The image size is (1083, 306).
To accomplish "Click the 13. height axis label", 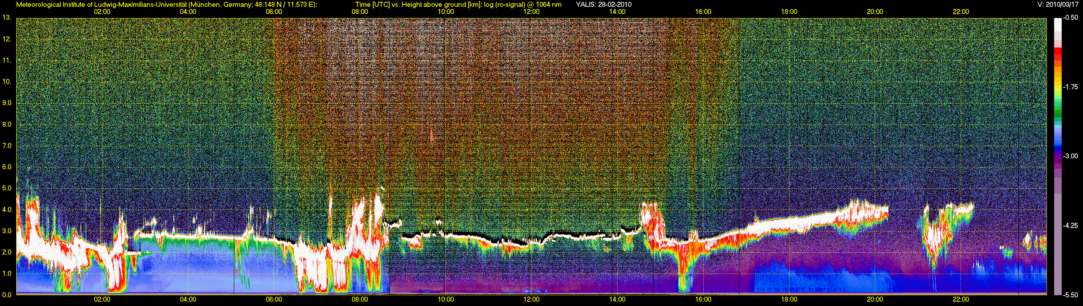I will tap(7, 18).
